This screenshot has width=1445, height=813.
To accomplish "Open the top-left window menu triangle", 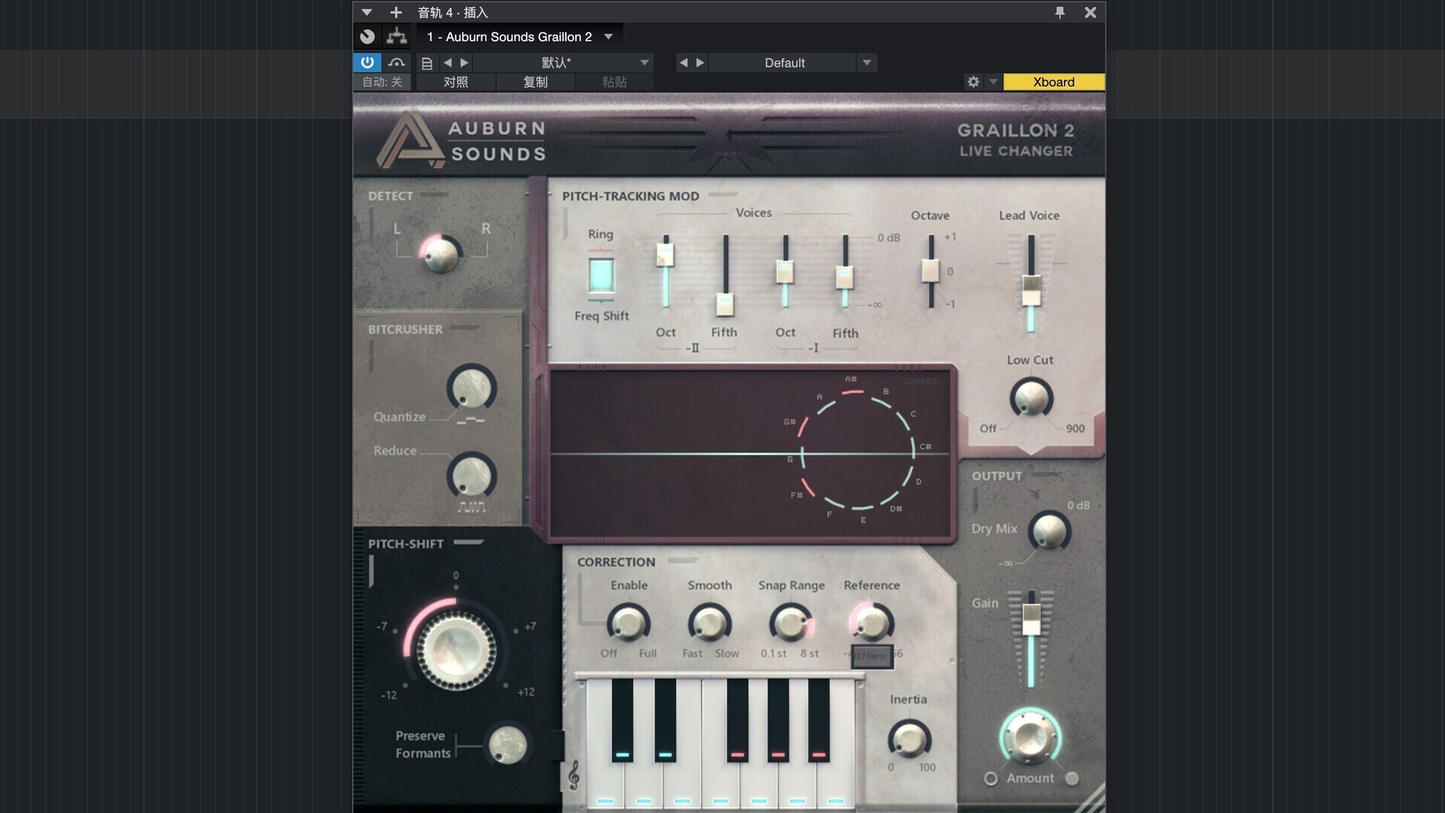I will [367, 12].
